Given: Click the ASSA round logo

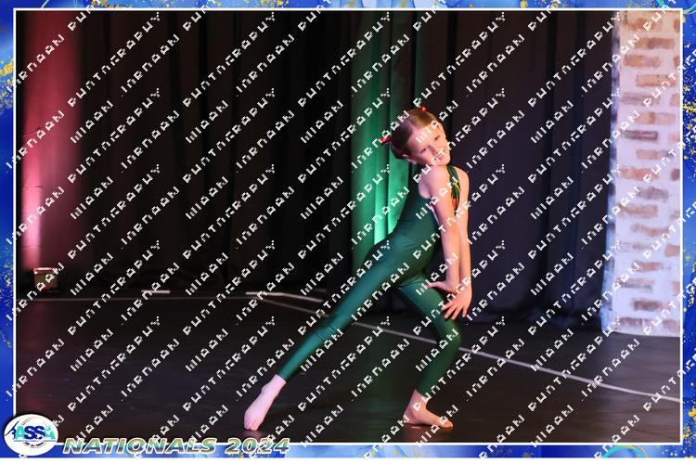Looking at the screenshot, I should tap(31, 434).
